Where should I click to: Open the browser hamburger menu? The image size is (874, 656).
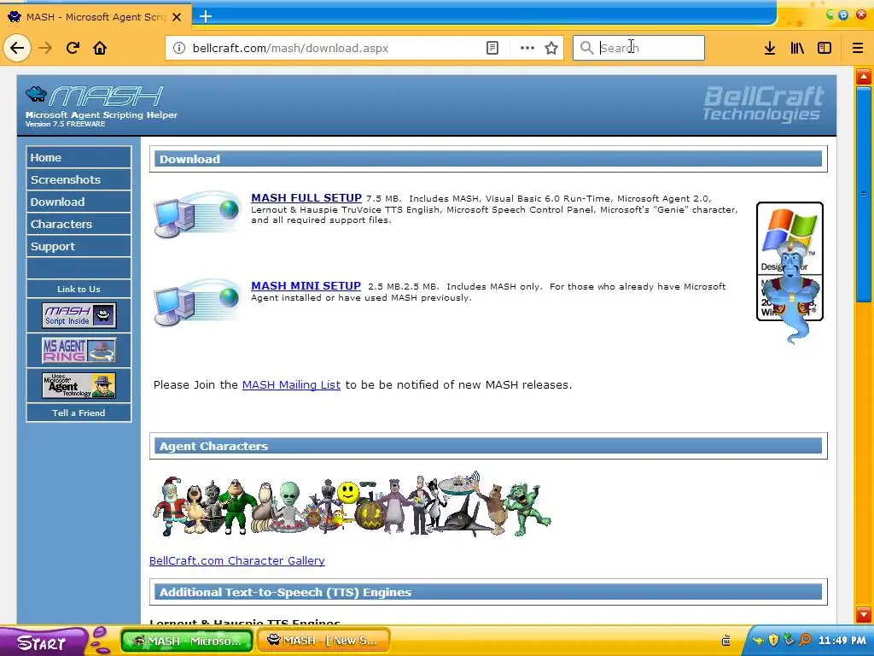857,48
